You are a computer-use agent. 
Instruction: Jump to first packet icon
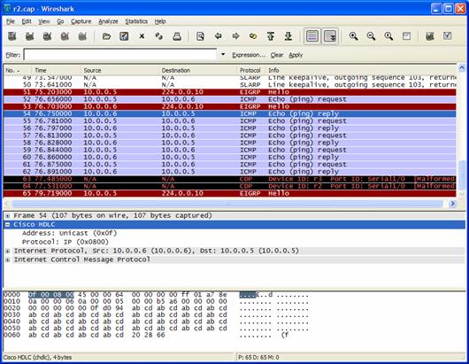tap(271, 36)
